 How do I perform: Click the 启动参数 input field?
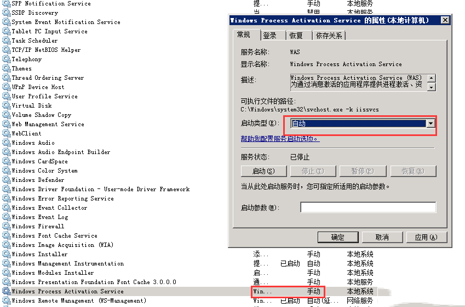click(368, 208)
